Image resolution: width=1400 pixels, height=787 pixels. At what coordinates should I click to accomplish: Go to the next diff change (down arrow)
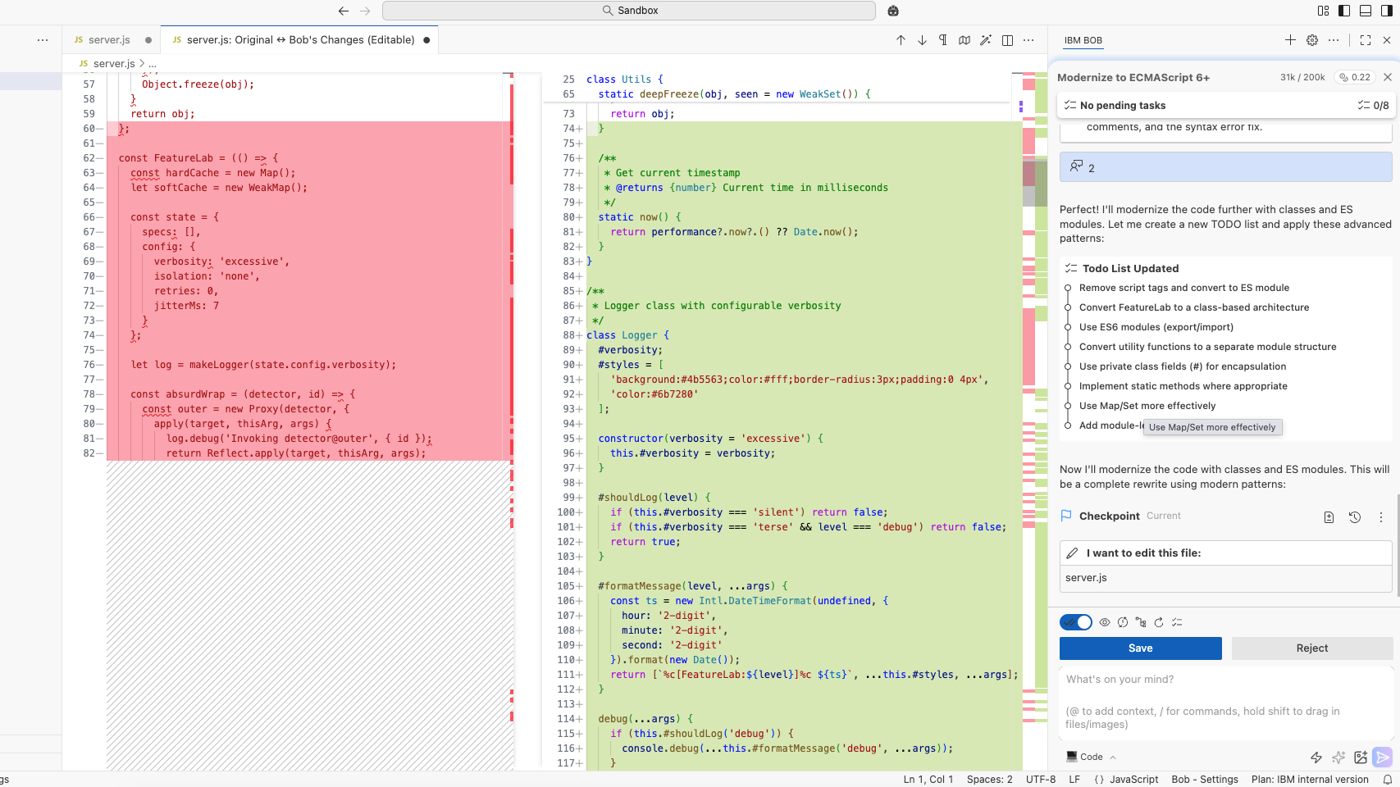coord(922,40)
